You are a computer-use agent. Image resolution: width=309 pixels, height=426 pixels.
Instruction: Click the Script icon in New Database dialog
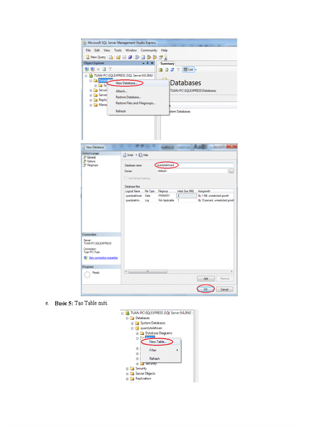pyautogui.click(x=125, y=155)
